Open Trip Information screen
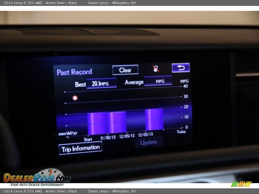 tap(80, 148)
